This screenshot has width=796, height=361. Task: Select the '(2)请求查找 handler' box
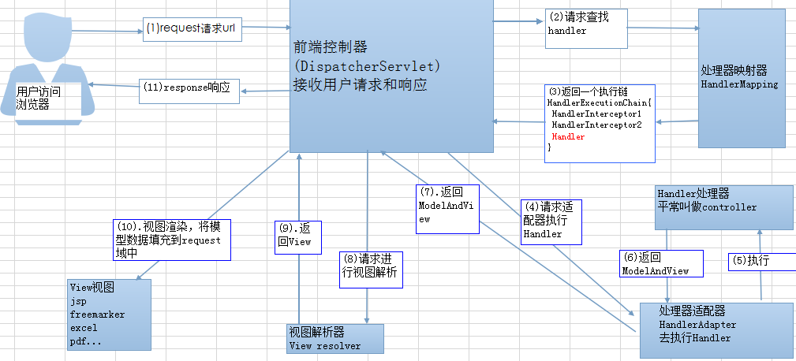[586, 28]
